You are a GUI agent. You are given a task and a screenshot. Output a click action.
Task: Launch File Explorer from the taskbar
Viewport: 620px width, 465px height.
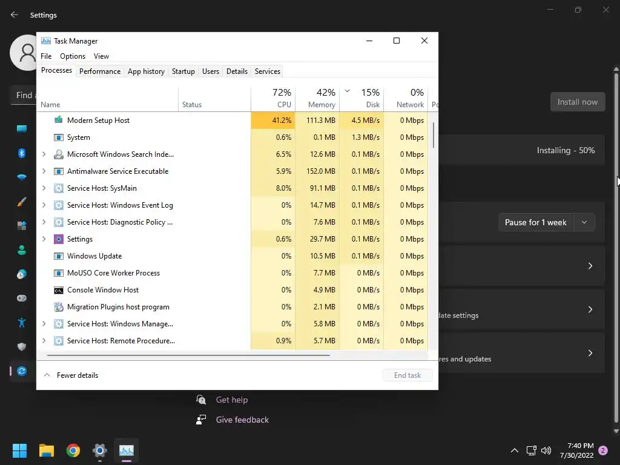46,450
